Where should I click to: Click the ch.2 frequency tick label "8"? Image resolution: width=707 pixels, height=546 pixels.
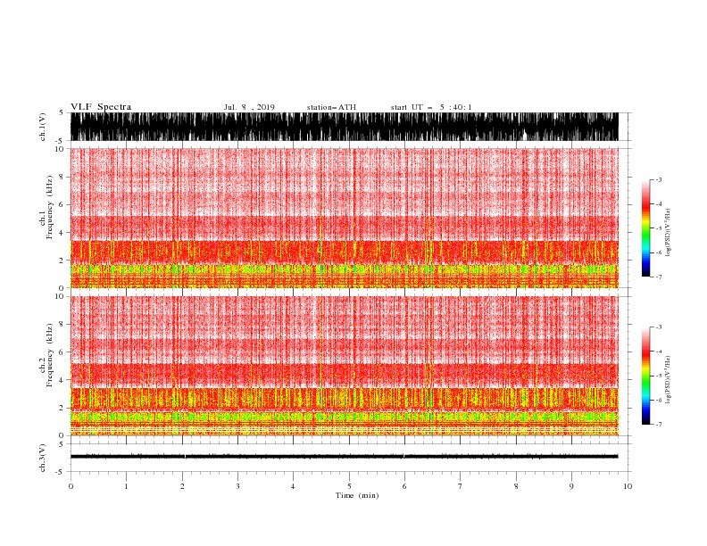(62, 325)
